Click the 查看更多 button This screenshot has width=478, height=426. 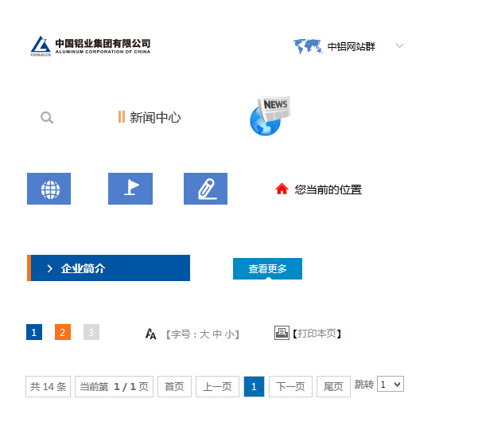click(267, 269)
